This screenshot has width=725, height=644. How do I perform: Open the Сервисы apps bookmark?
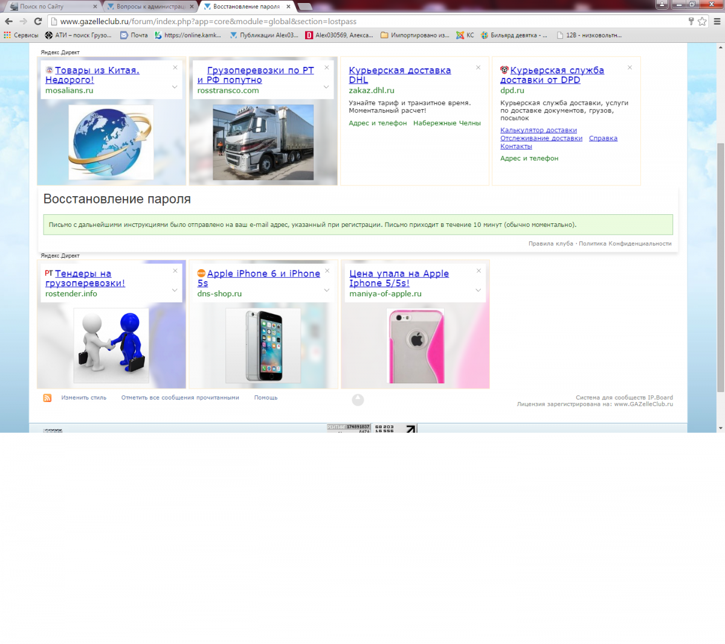coord(21,35)
